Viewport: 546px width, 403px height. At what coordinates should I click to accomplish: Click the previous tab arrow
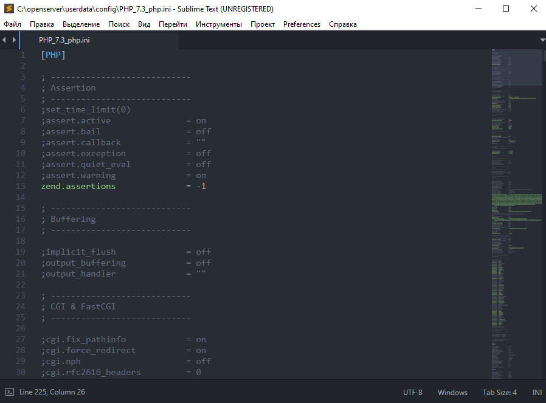[5, 40]
